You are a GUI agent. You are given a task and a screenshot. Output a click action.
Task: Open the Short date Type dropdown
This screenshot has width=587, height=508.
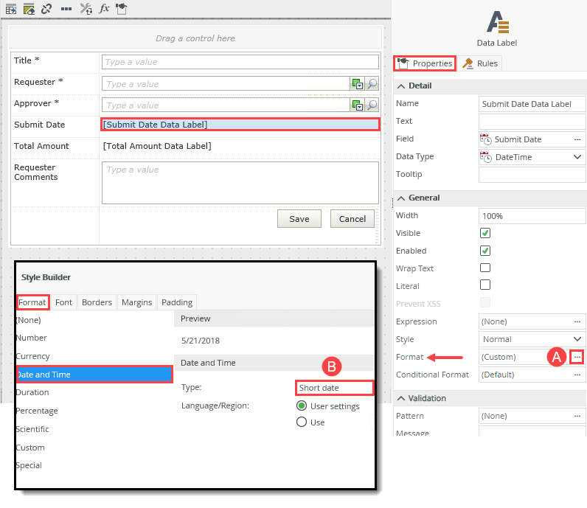334,388
